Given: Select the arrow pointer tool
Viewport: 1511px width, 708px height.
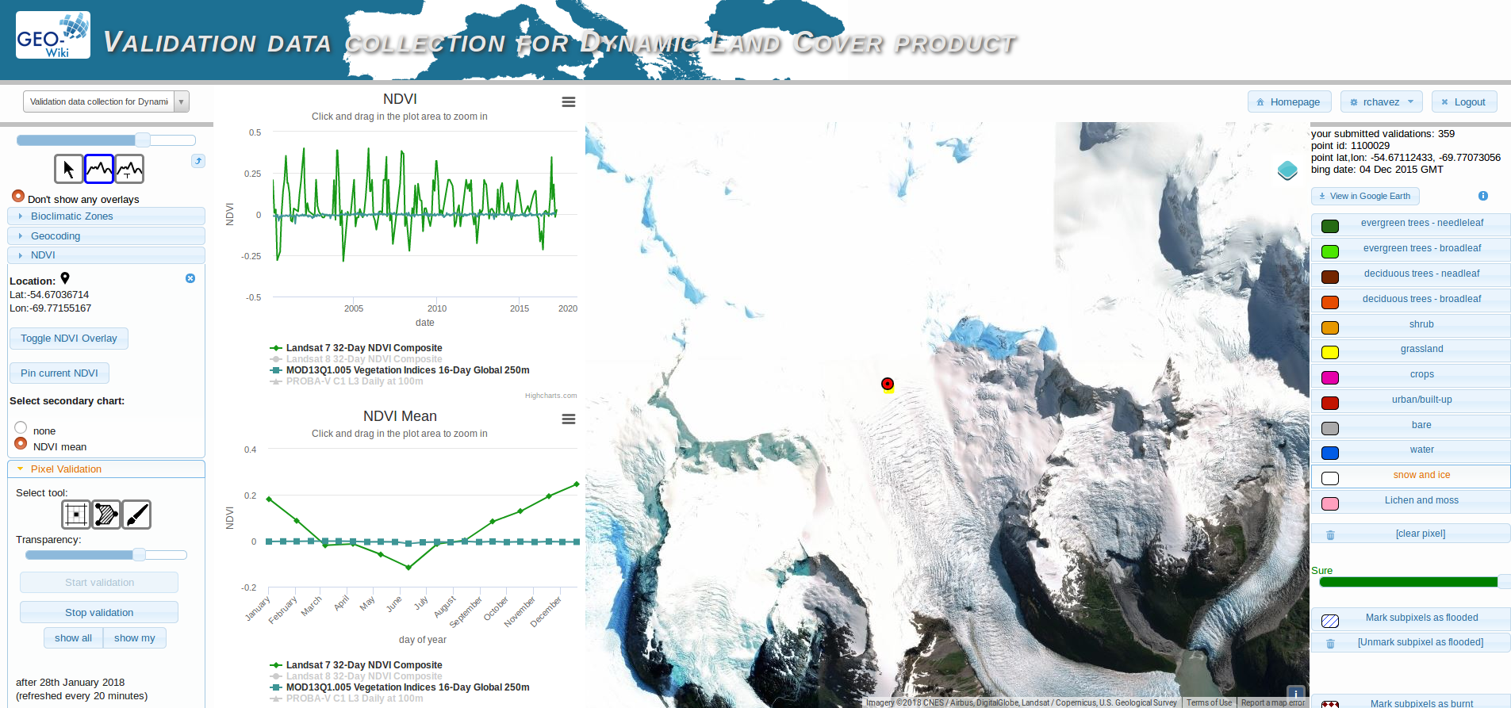Looking at the screenshot, I should 68,169.
